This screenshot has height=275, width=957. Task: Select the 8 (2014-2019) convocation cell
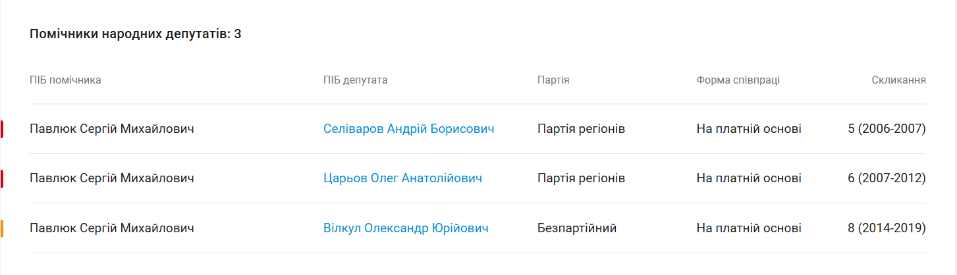[887, 228]
